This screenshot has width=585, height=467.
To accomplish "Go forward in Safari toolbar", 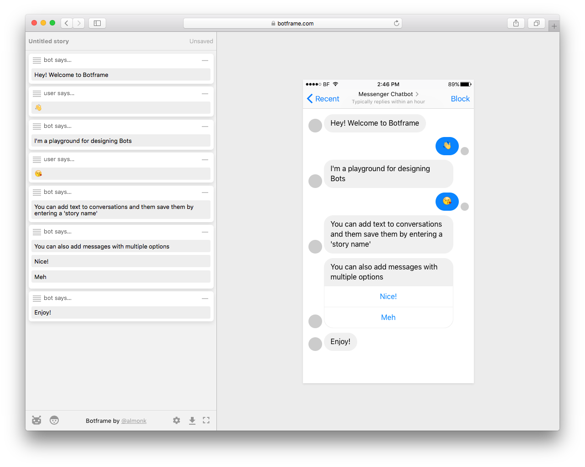I will coord(79,23).
